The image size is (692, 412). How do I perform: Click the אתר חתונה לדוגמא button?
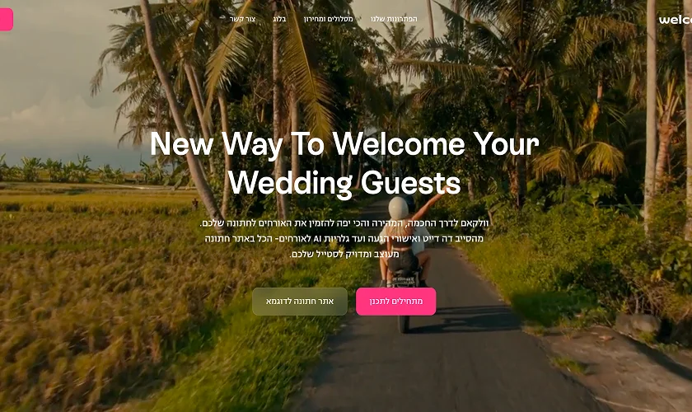coord(300,301)
